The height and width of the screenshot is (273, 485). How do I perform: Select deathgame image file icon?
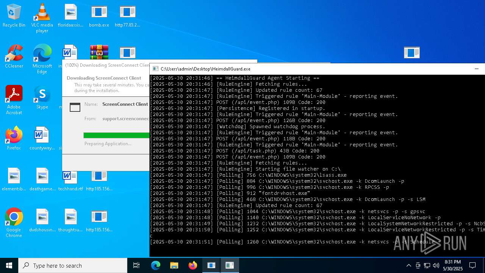coord(42,179)
